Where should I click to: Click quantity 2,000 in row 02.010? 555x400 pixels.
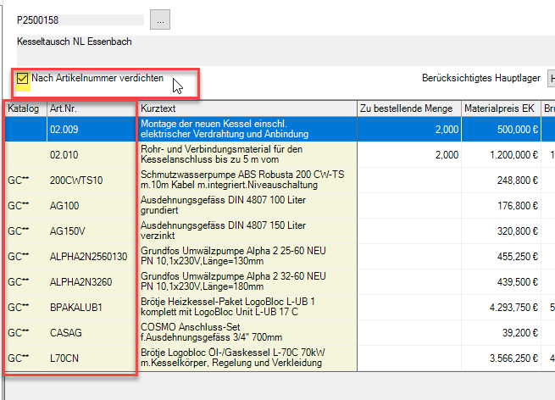tap(409, 155)
